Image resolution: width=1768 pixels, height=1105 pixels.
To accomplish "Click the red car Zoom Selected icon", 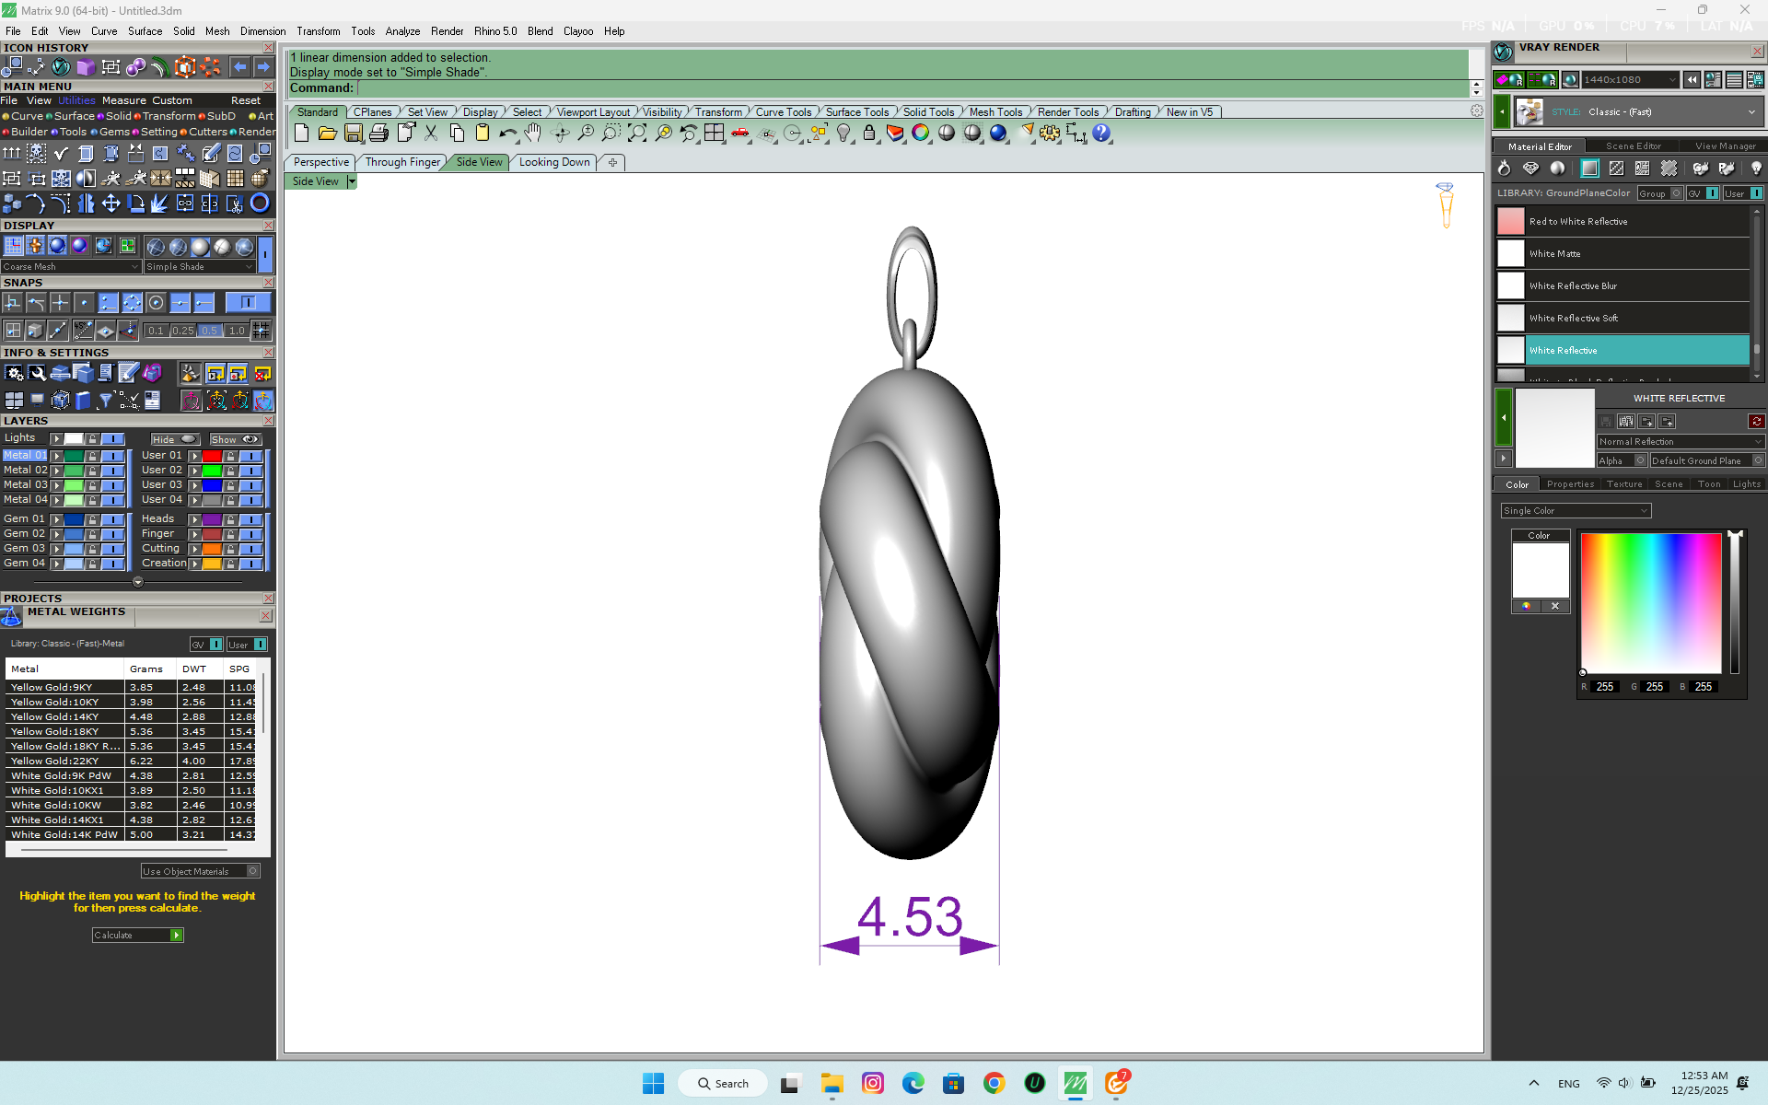I will 740,134.
